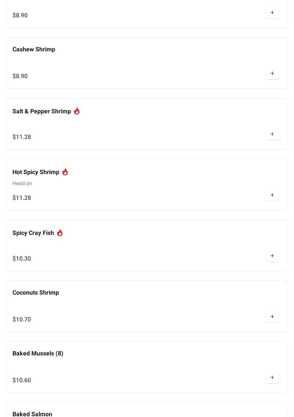Open the Cashew Shrimp item title
This screenshot has width=294, height=417.
click(x=34, y=49)
